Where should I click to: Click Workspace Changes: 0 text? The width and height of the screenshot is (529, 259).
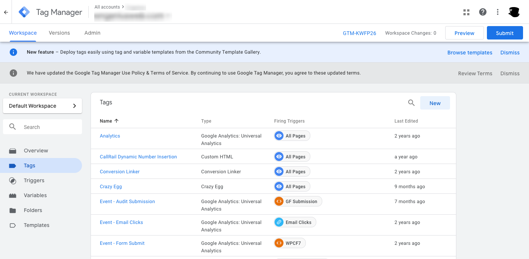click(x=411, y=33)
